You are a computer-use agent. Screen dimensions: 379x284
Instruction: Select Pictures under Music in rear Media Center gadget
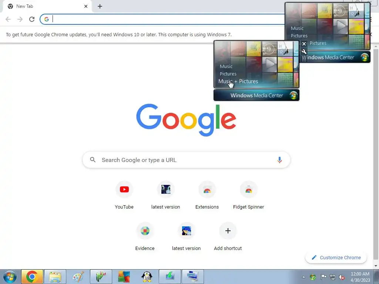pos(299,36)
